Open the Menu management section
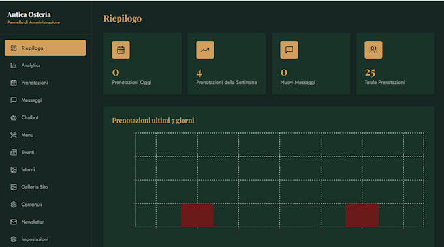Image resolution: width=444 pixels, height=247 pixels. [45, 135]
